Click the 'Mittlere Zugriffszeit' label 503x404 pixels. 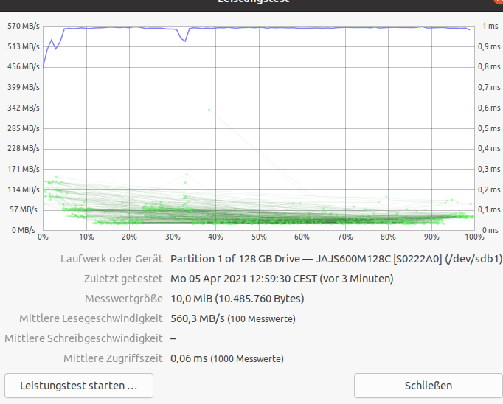[113, 358]
